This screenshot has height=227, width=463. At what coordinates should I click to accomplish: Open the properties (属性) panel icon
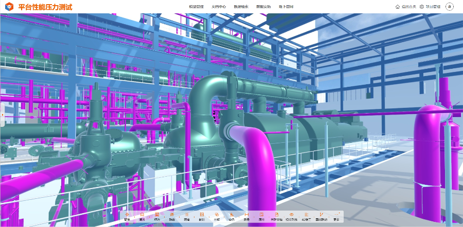click(x=261, y=216)
